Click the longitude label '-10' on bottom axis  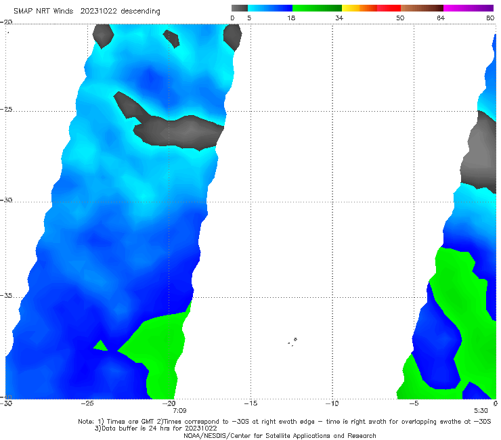click(x=332, y=403)
